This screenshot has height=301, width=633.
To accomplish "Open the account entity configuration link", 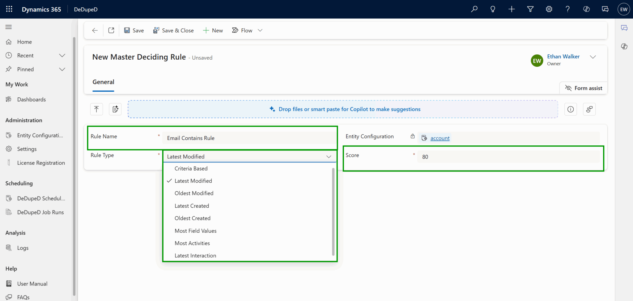I will click(440, 138).
